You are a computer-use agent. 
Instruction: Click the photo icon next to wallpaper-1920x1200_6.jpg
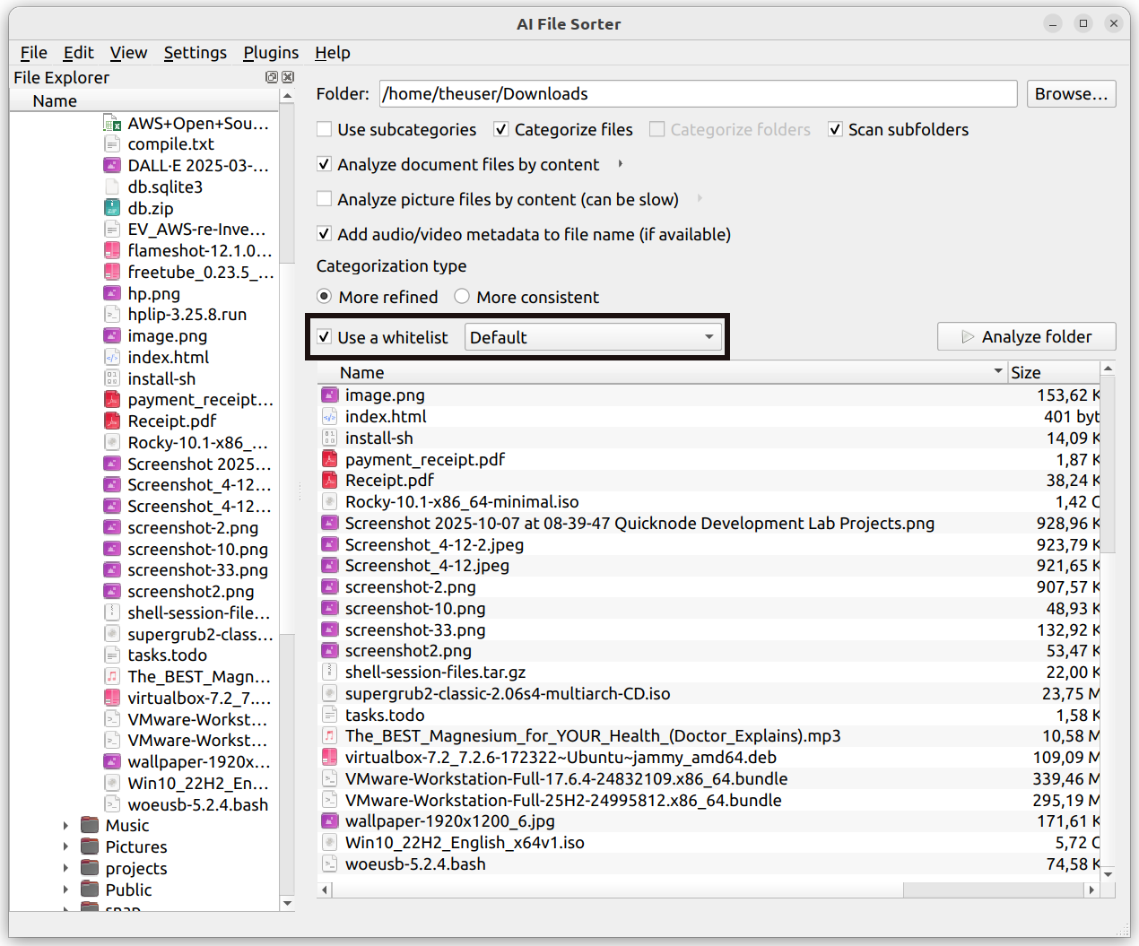point(329,820)
